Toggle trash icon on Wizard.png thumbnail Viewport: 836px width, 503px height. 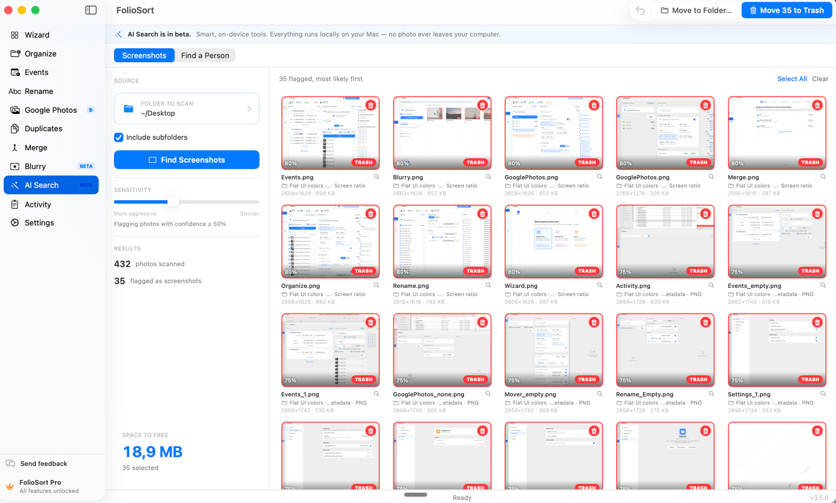pyautogui.click(x=594, y=214)
